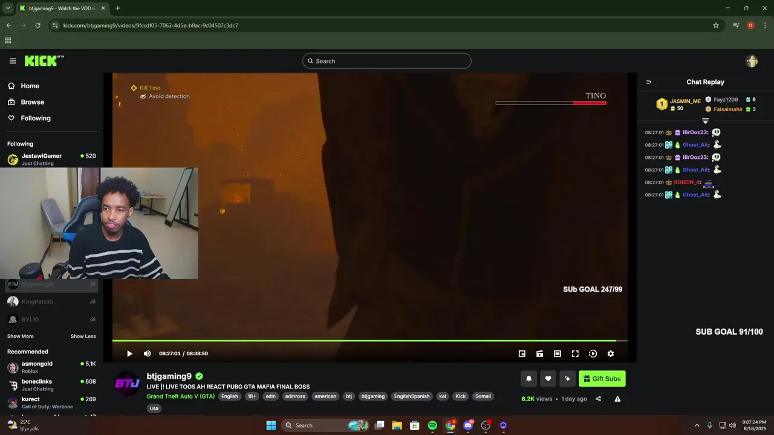Toggle notification bell for btjgaming9

pyautogui.click(x=528, y=379)
